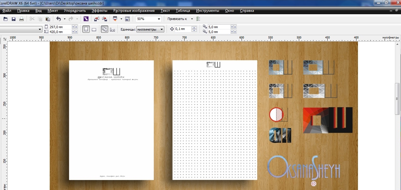Open the Единицы миллиметры units dropdown
Image resolution: width=401 pixels, height=190 pixels.
tap(150, 29)
